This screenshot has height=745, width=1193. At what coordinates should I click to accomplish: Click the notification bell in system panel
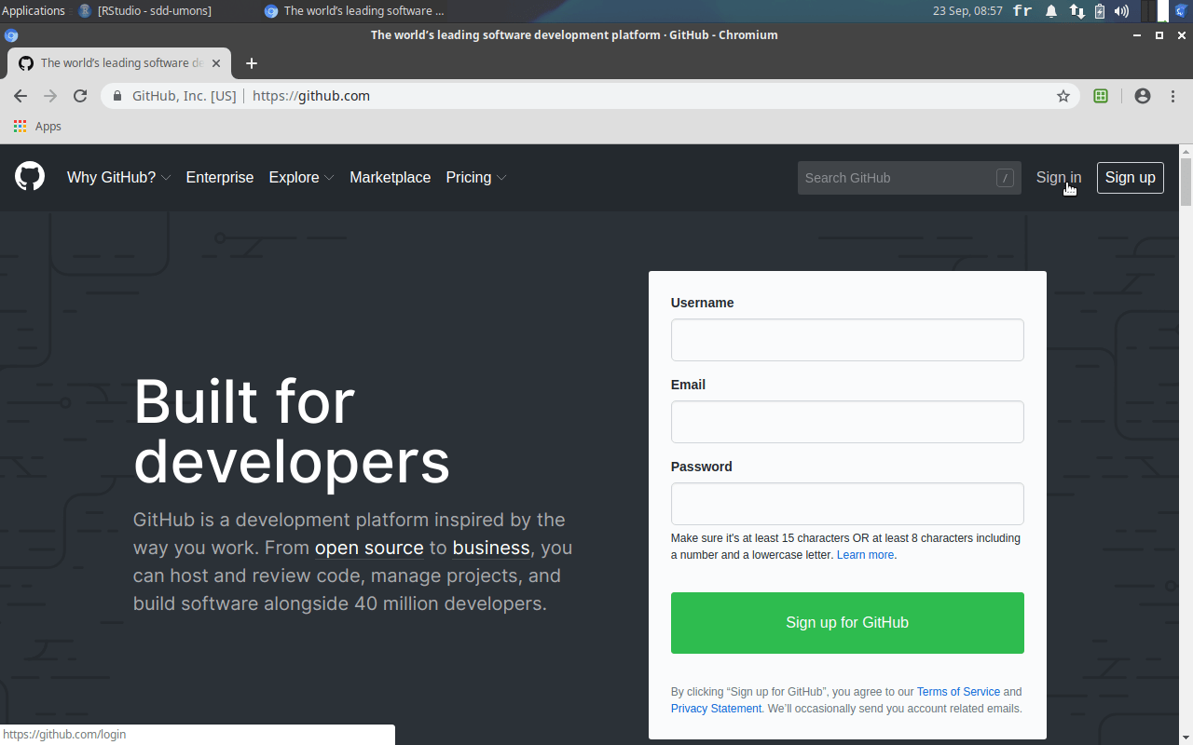(x=1051, y=11)
